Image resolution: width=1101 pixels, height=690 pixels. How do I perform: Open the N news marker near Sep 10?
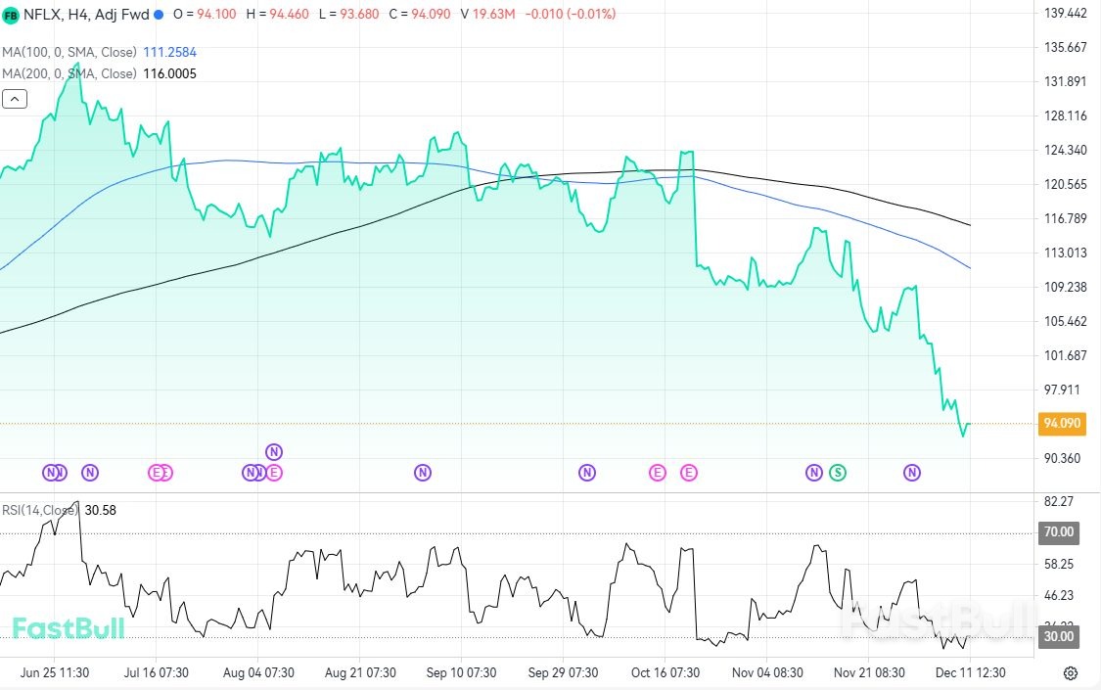(423, 473)
